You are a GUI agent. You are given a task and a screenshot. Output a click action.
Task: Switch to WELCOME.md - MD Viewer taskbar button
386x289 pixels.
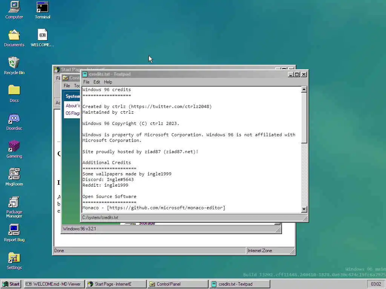pos(54,284)
